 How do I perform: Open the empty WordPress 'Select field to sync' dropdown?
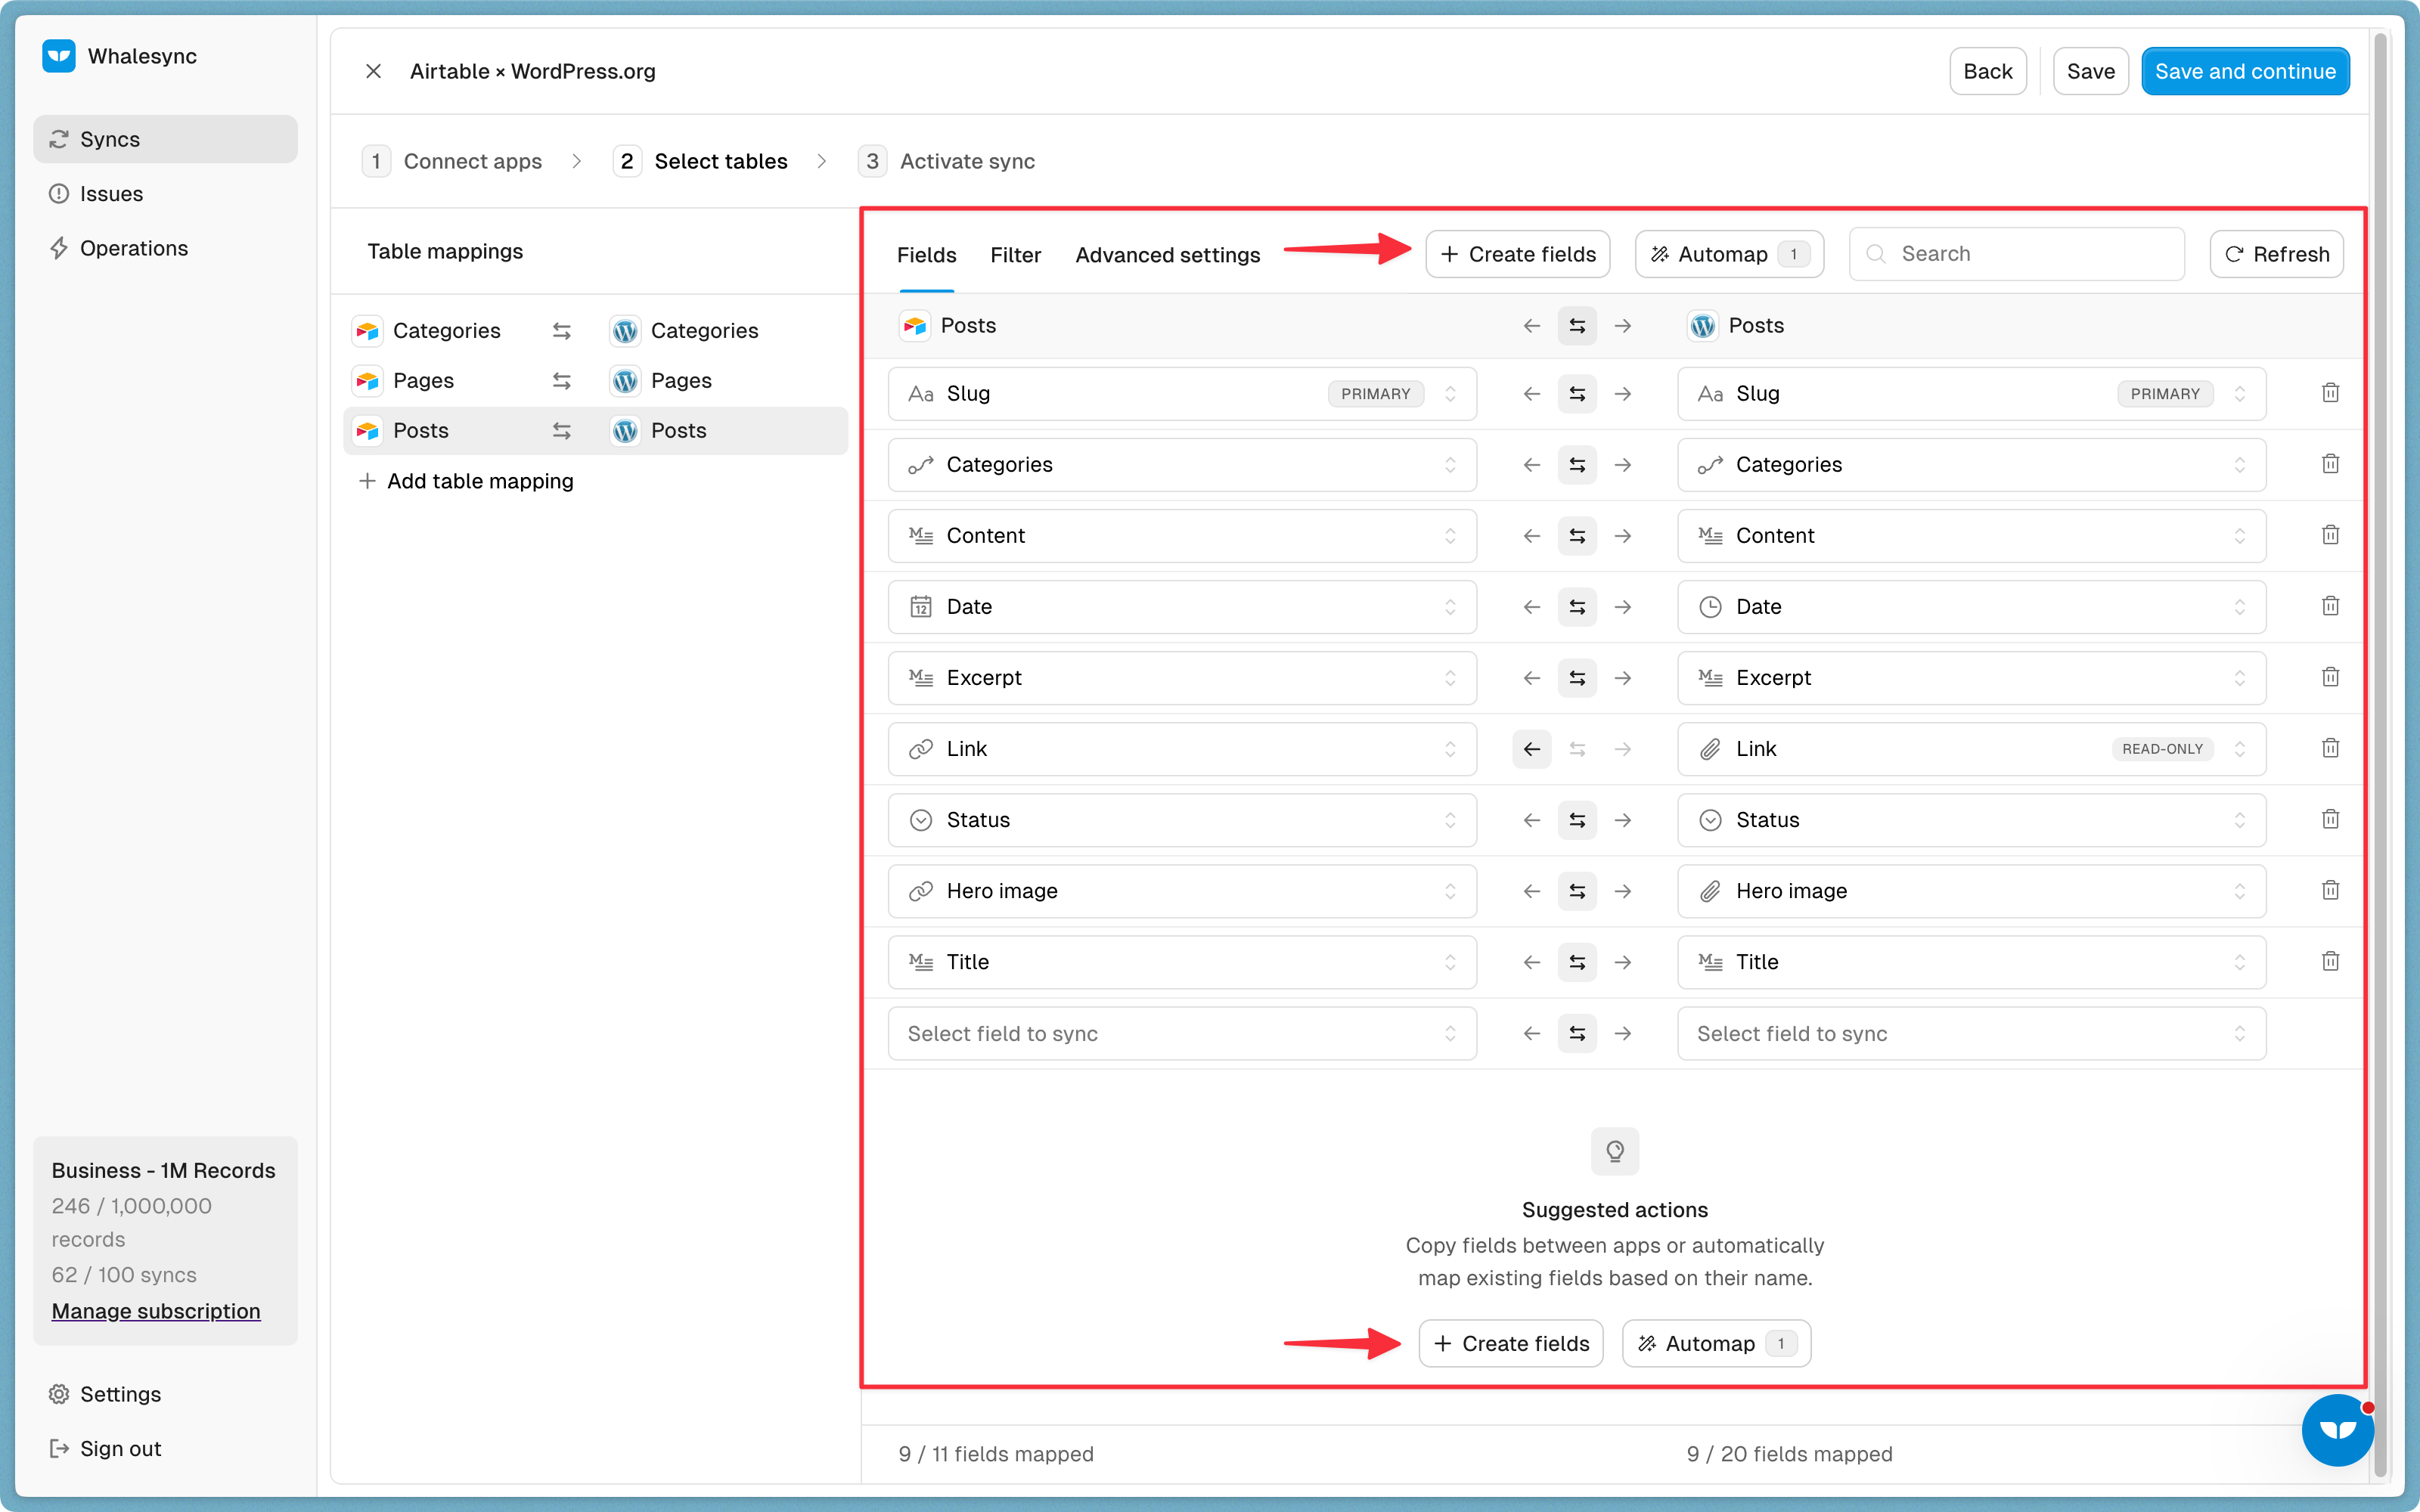[x=1971, y=1033]
